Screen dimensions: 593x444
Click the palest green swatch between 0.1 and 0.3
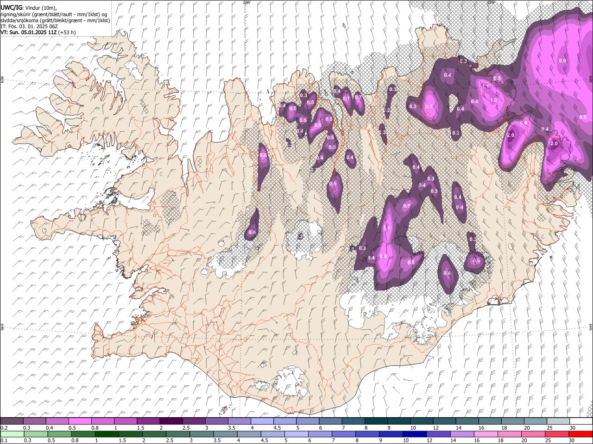[12, 434]
